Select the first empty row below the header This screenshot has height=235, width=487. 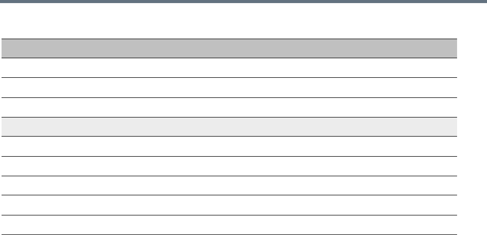coord(229,68)
